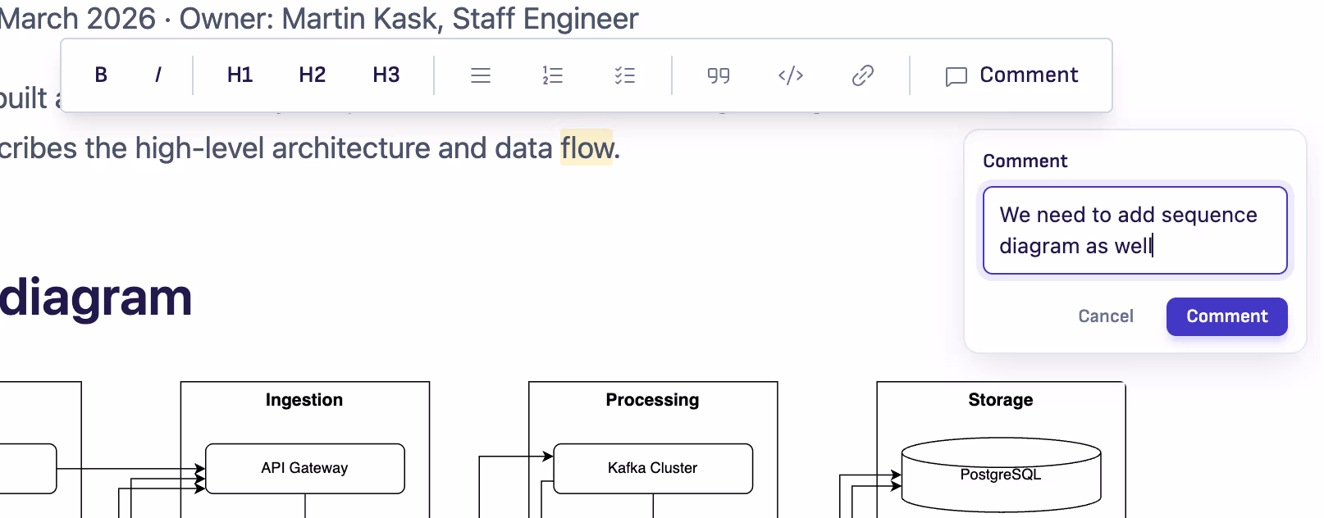1324x518 pixels.
Task: Click Comment in the formatting toolbar
Action: coord(1012,75)
